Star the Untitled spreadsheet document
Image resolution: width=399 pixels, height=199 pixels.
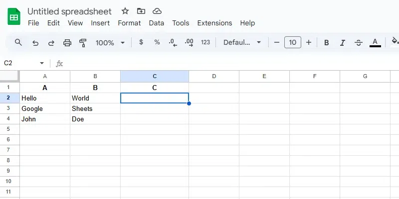coord(125,11)
